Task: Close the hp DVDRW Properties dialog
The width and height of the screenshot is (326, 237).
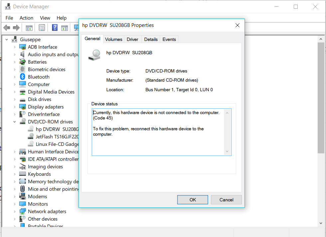Action: click(238, 25)
